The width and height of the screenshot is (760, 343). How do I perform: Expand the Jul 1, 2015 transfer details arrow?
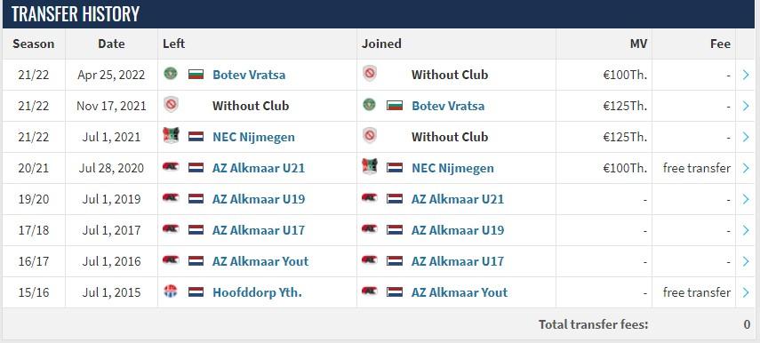pyautogui.click(x=746, y=292)
